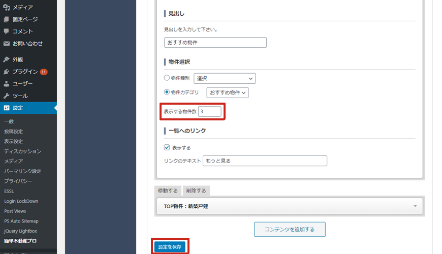
Task: Open Comments via speech bubble icon
Action: [7, 31]
